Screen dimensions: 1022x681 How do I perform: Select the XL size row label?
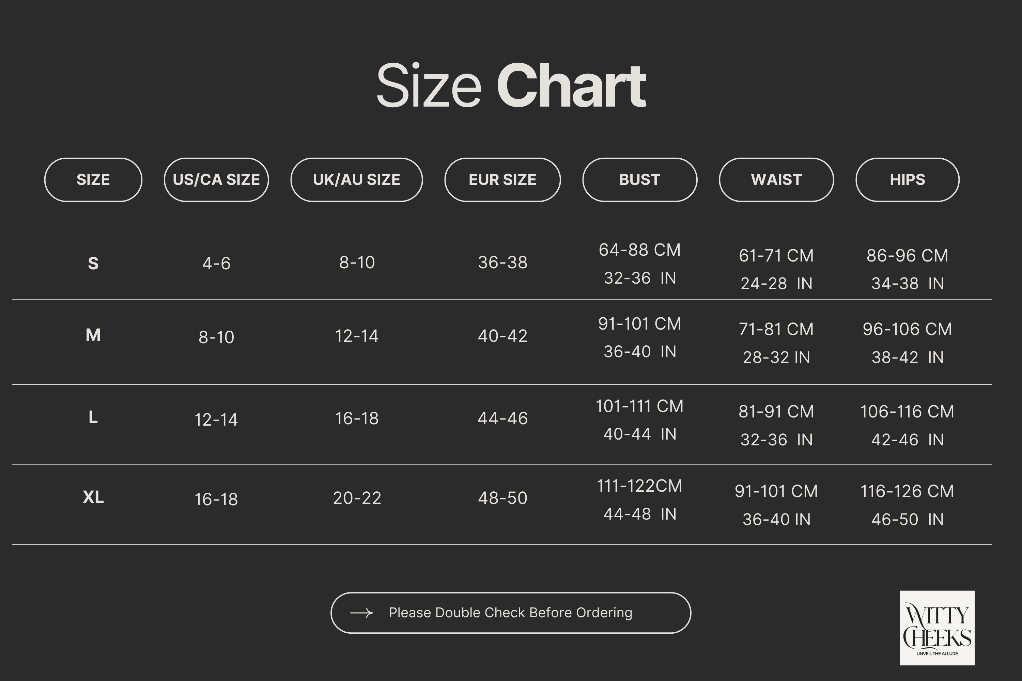[x=93, y=497]
